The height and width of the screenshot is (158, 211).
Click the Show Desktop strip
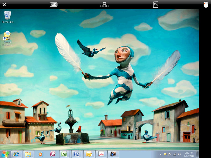[x=197, y=154]
